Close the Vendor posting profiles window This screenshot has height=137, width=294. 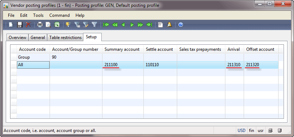(283, 4)
